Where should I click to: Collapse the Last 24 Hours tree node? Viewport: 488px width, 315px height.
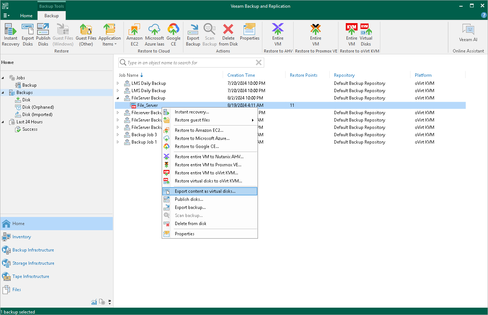(3, 122)
